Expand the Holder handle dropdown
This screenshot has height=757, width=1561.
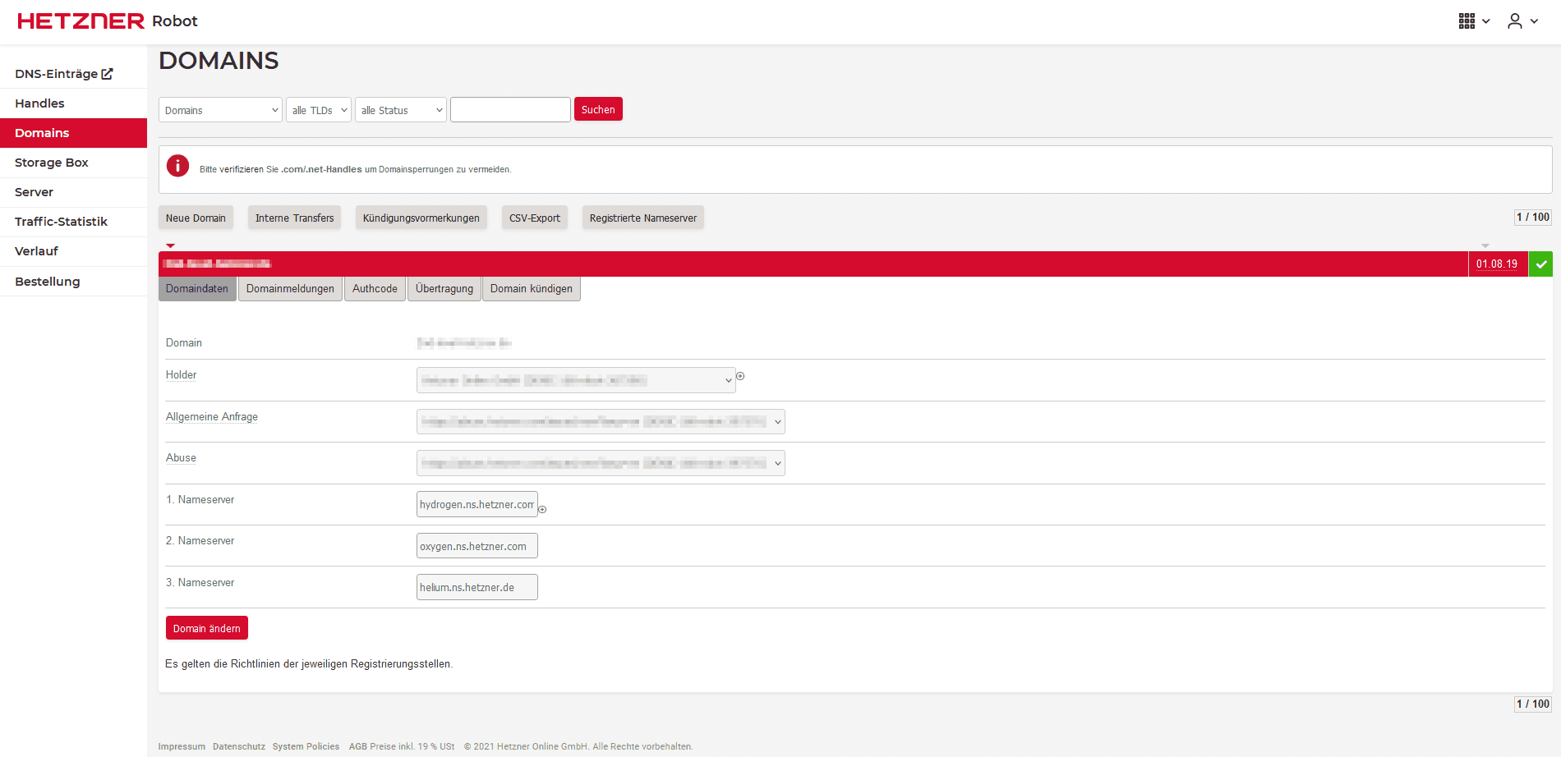pos(576,380)
